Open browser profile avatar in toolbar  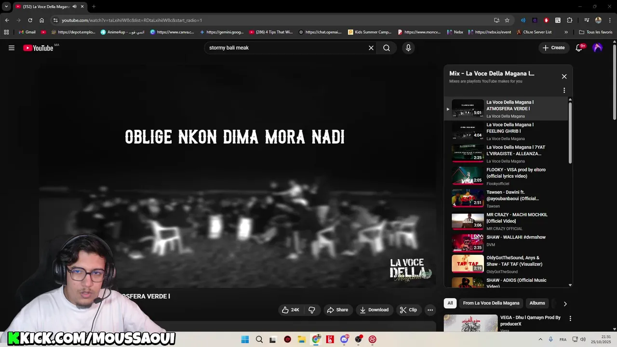coord(598,20)
